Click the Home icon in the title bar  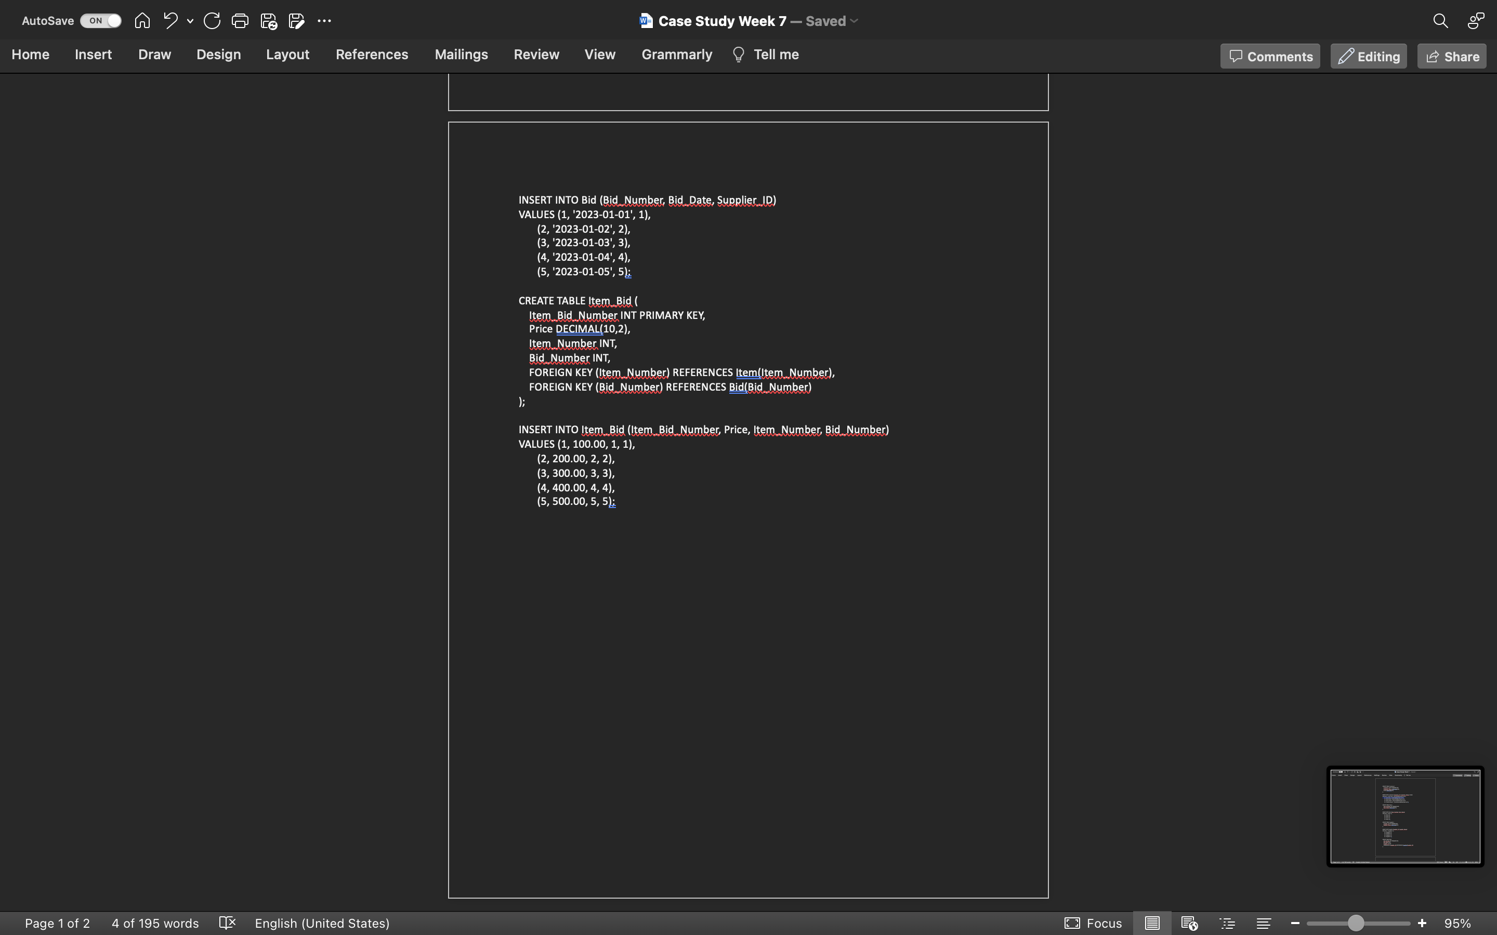click(142, 21)
